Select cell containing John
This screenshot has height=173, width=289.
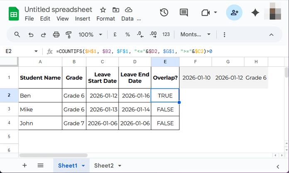(x=40, y=123)
